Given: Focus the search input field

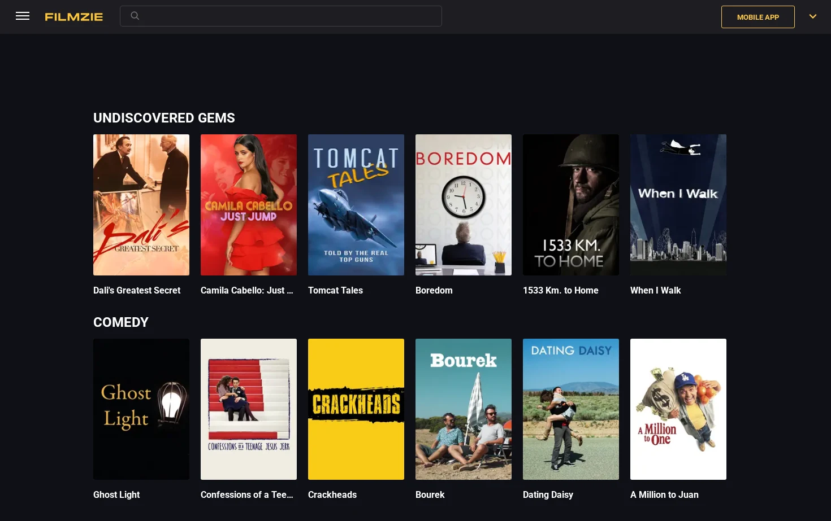Looking at the screenshot, I should pos(281,16).
